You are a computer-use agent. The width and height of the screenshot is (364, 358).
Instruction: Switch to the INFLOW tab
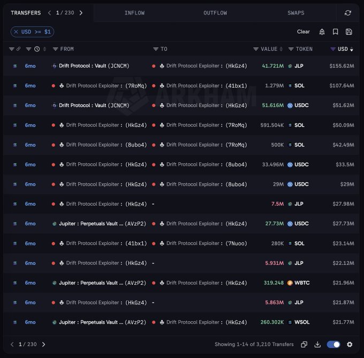point(134,13)
